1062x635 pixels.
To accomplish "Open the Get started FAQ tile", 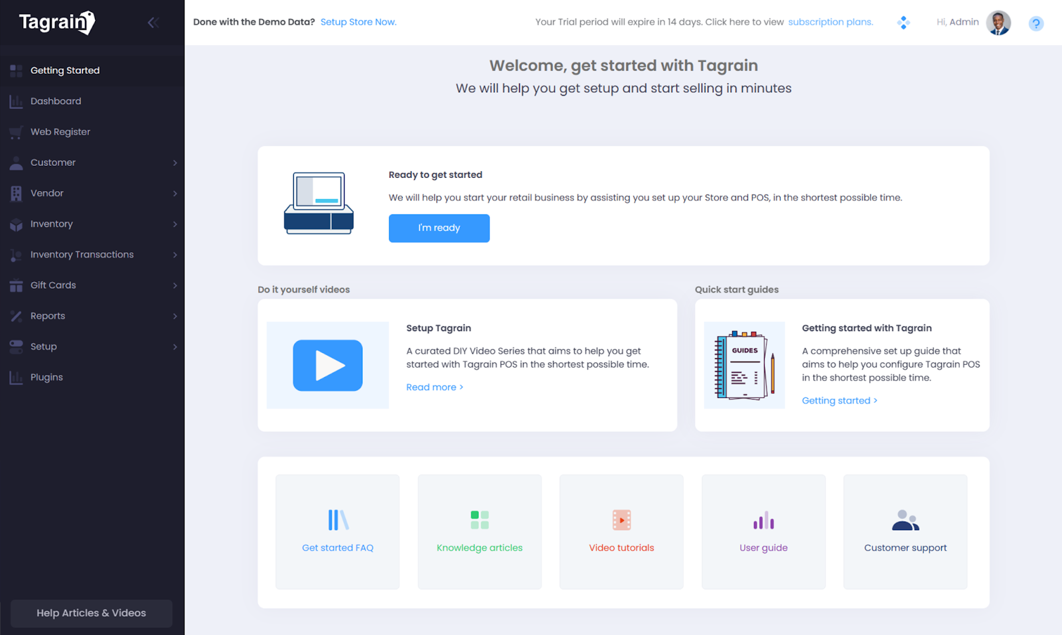I will tap(337, 531).
